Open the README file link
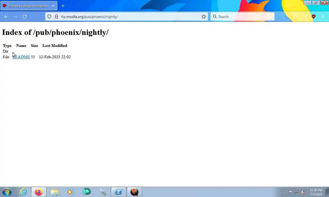This screenshot has width=329, height=197. click(21, 57)
